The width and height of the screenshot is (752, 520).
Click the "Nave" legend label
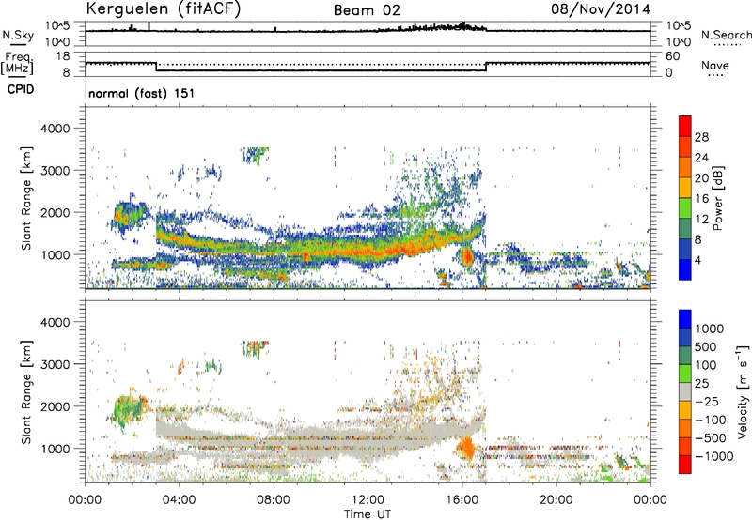point(715,66)
